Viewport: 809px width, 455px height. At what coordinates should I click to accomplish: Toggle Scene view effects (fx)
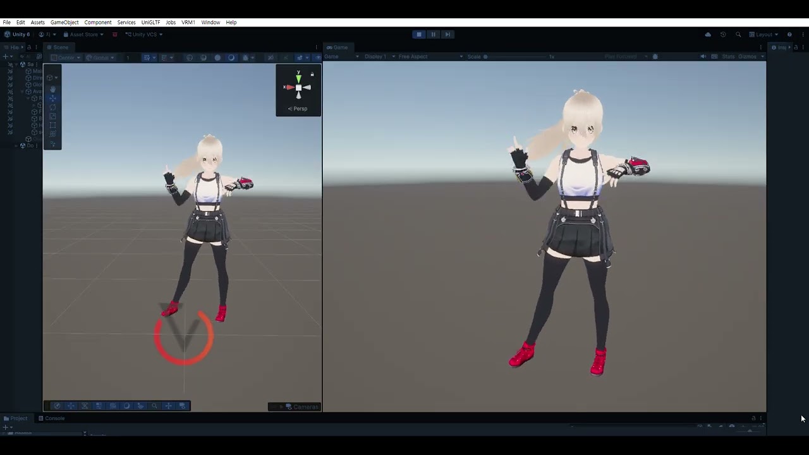[301, 58]
